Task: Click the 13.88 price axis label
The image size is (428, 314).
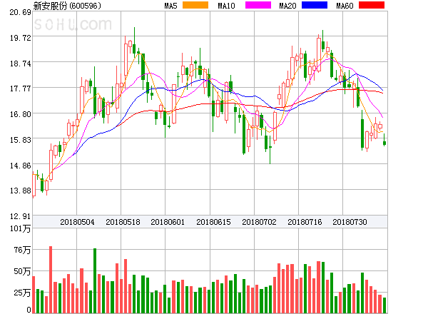Action: tap(20, 191)
